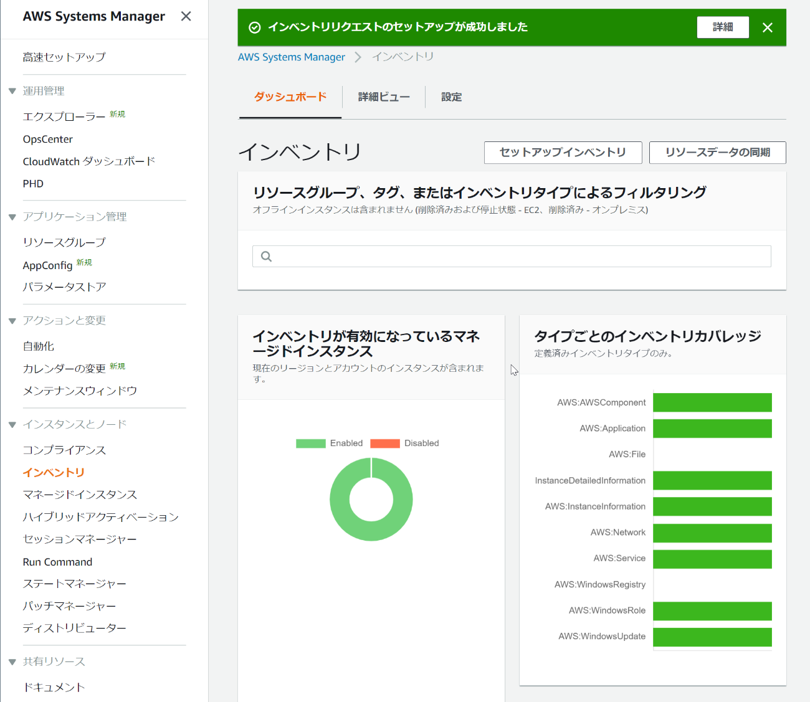Screen dimensions: 810x702
Task: Collapse 運用管理 section in sidebar
Action: click(x=12, y=91)
